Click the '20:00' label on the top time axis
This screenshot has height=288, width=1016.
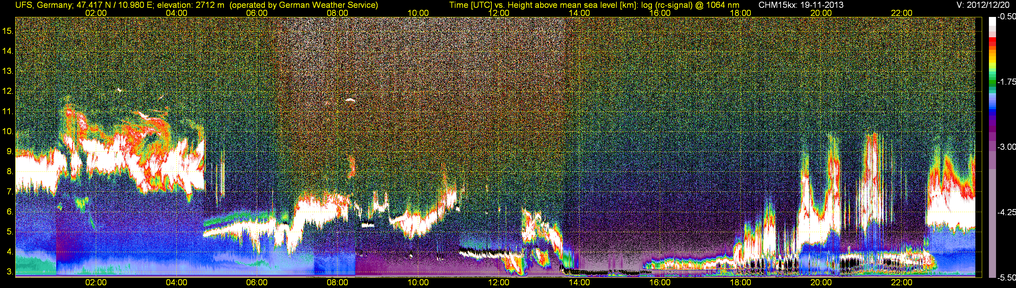pos(821,13)
